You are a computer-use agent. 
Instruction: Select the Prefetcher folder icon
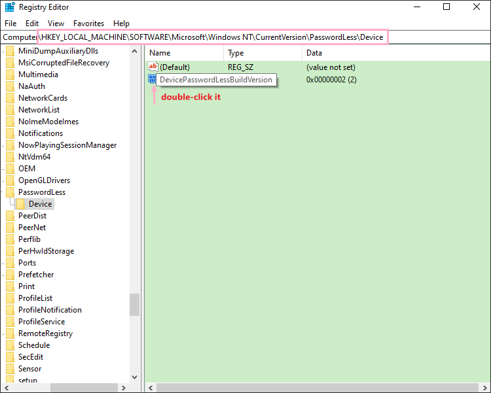coord(10,275)
